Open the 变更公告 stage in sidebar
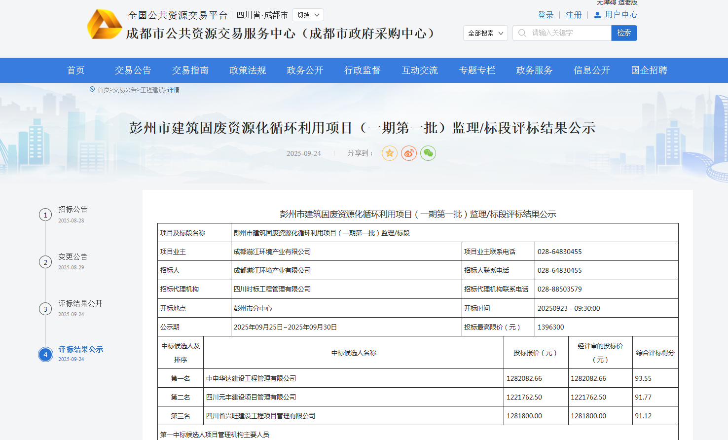 coord(73,257)
